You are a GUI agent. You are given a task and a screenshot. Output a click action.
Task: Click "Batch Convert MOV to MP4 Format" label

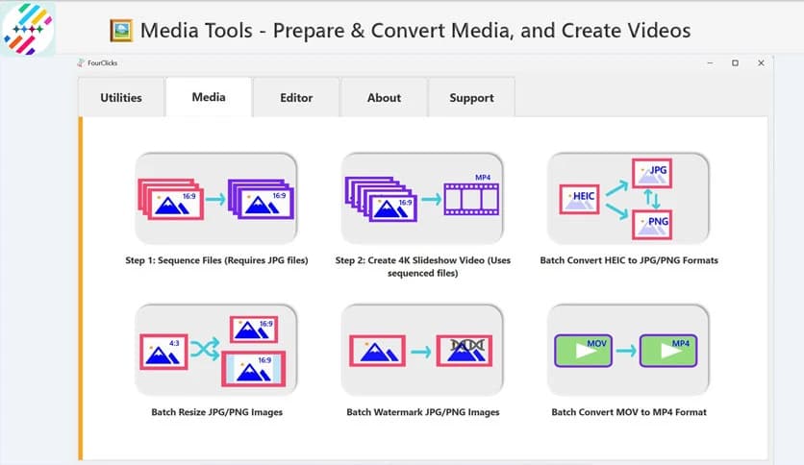pos(628,412)
